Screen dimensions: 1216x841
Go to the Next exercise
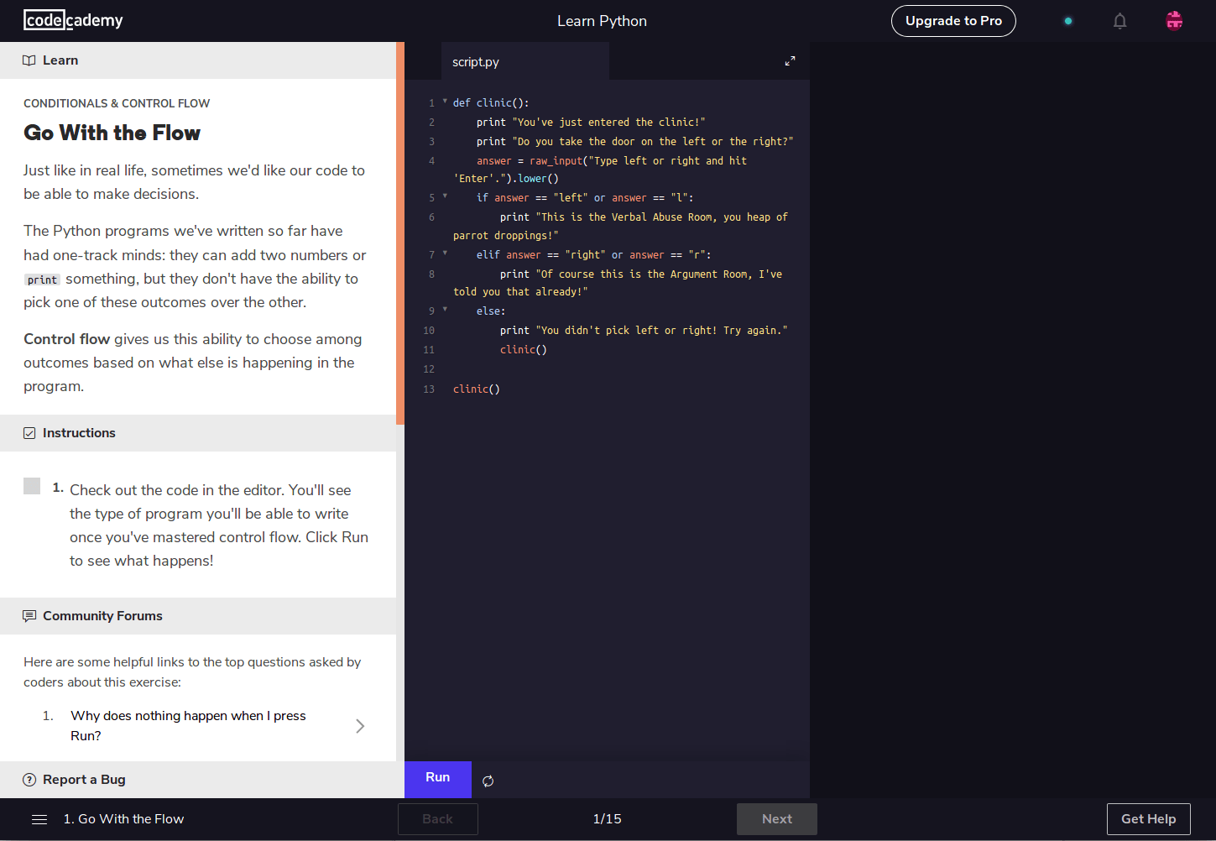coord(777,819)
